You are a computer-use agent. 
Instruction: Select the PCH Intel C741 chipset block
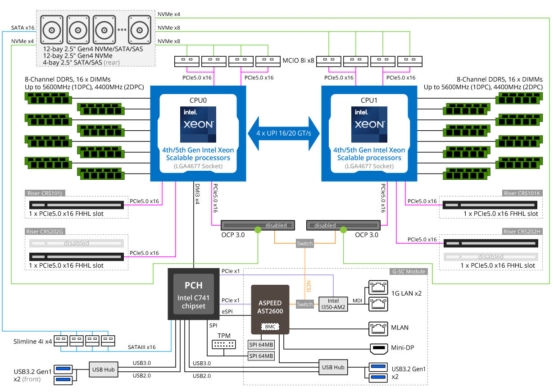click(x=193, y=294)
